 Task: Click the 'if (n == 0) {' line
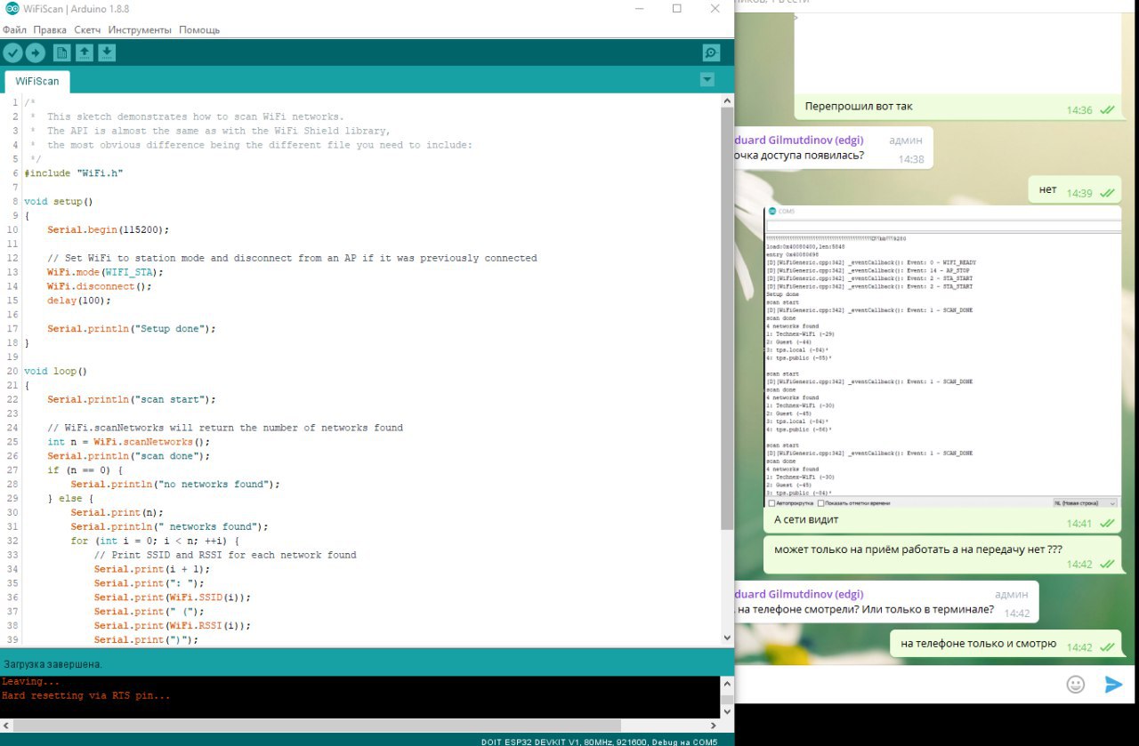(85, 470)
